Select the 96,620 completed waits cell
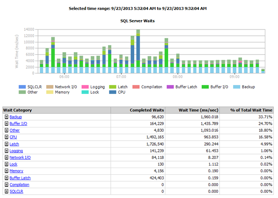This screenshot has height=198, width=278. tap(138, 117)
